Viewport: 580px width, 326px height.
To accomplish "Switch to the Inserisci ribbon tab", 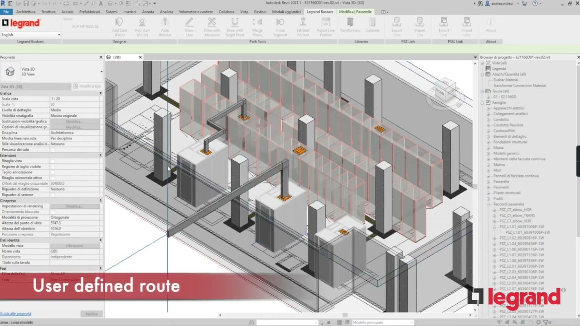I will (x=130, y=12).
